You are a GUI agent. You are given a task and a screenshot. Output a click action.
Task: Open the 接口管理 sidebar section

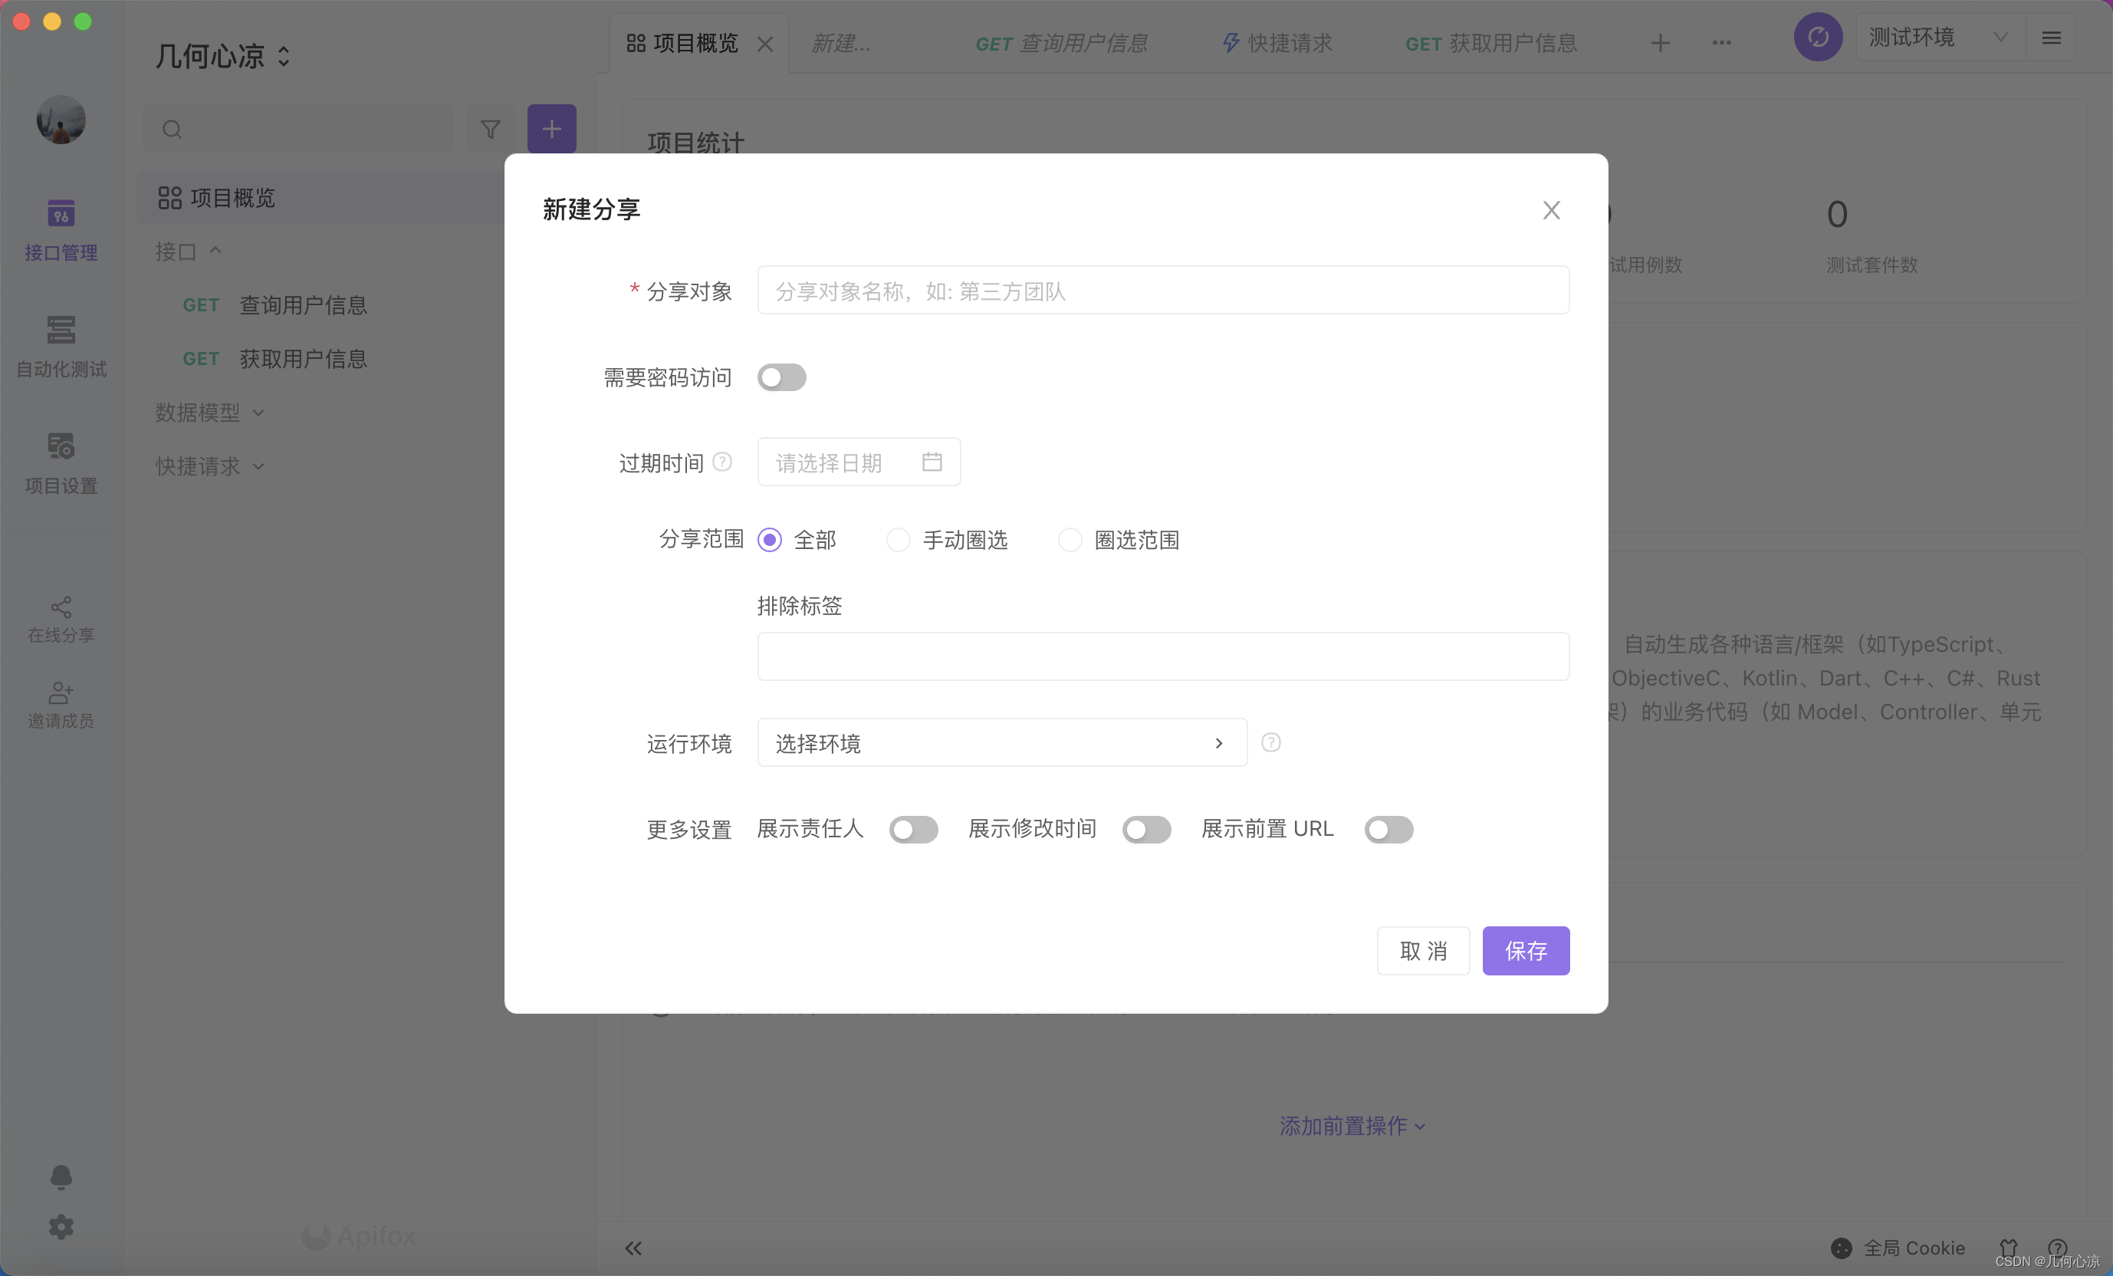61,230
